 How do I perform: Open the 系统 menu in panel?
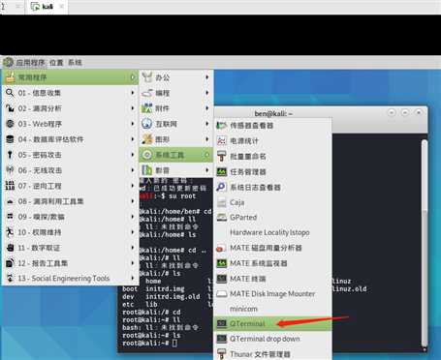[x=75, y=63]
